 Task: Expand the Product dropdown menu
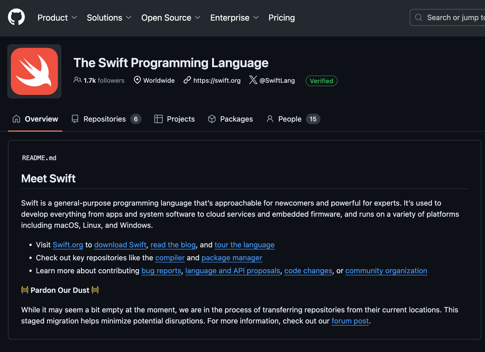57,17
